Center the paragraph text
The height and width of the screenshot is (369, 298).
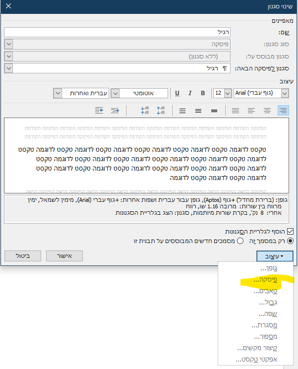pos(267,111)
